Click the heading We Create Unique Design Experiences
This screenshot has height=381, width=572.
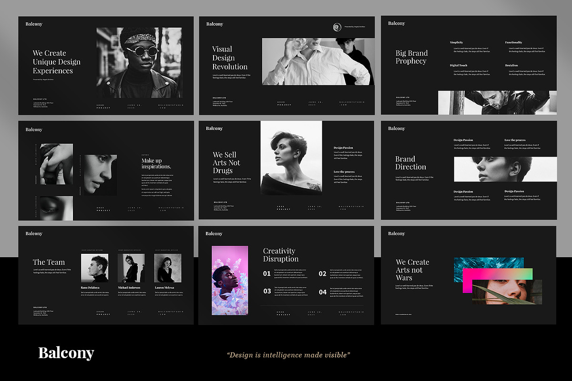click(x=56, y=62)
